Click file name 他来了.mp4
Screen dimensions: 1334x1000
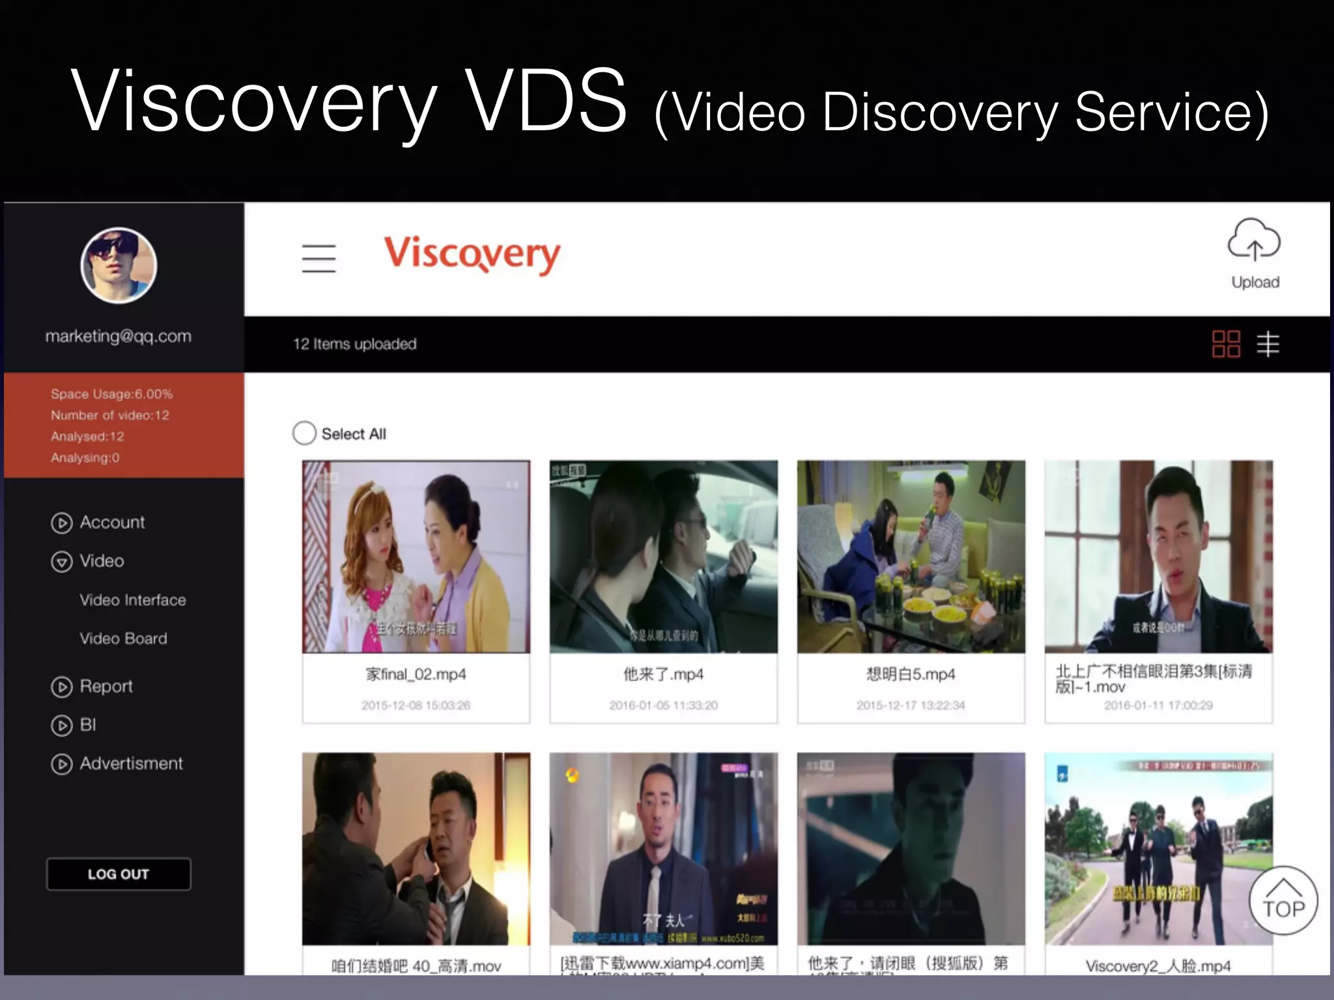(x=664, y=674)
